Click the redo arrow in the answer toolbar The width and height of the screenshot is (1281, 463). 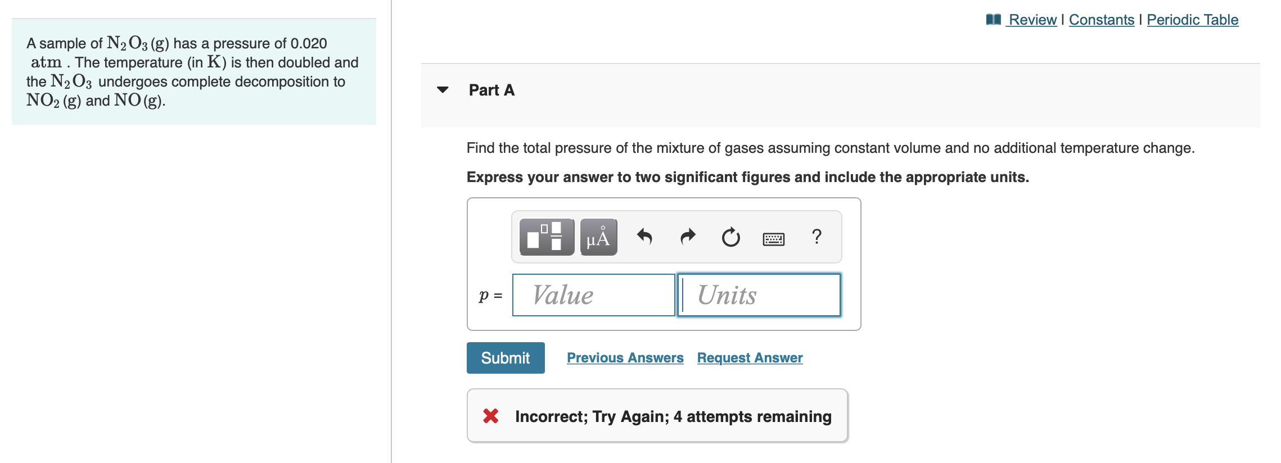tap(687, 237)
